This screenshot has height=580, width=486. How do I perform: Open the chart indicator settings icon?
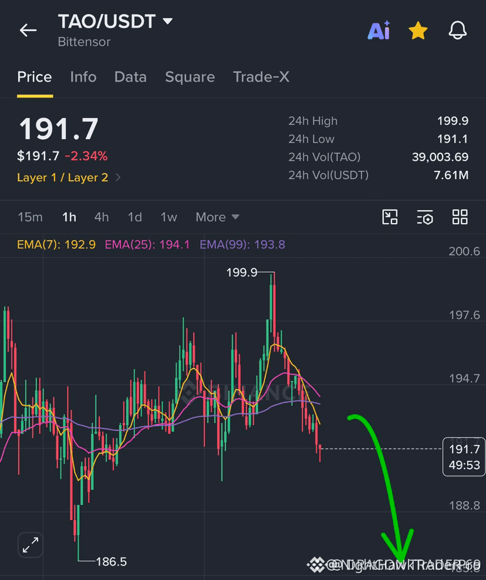(424, 217)
